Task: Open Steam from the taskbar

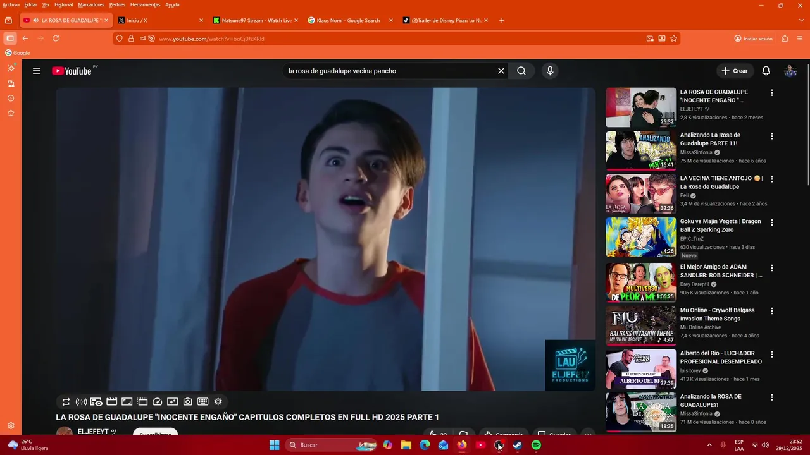Action: [x=517, y=445]
